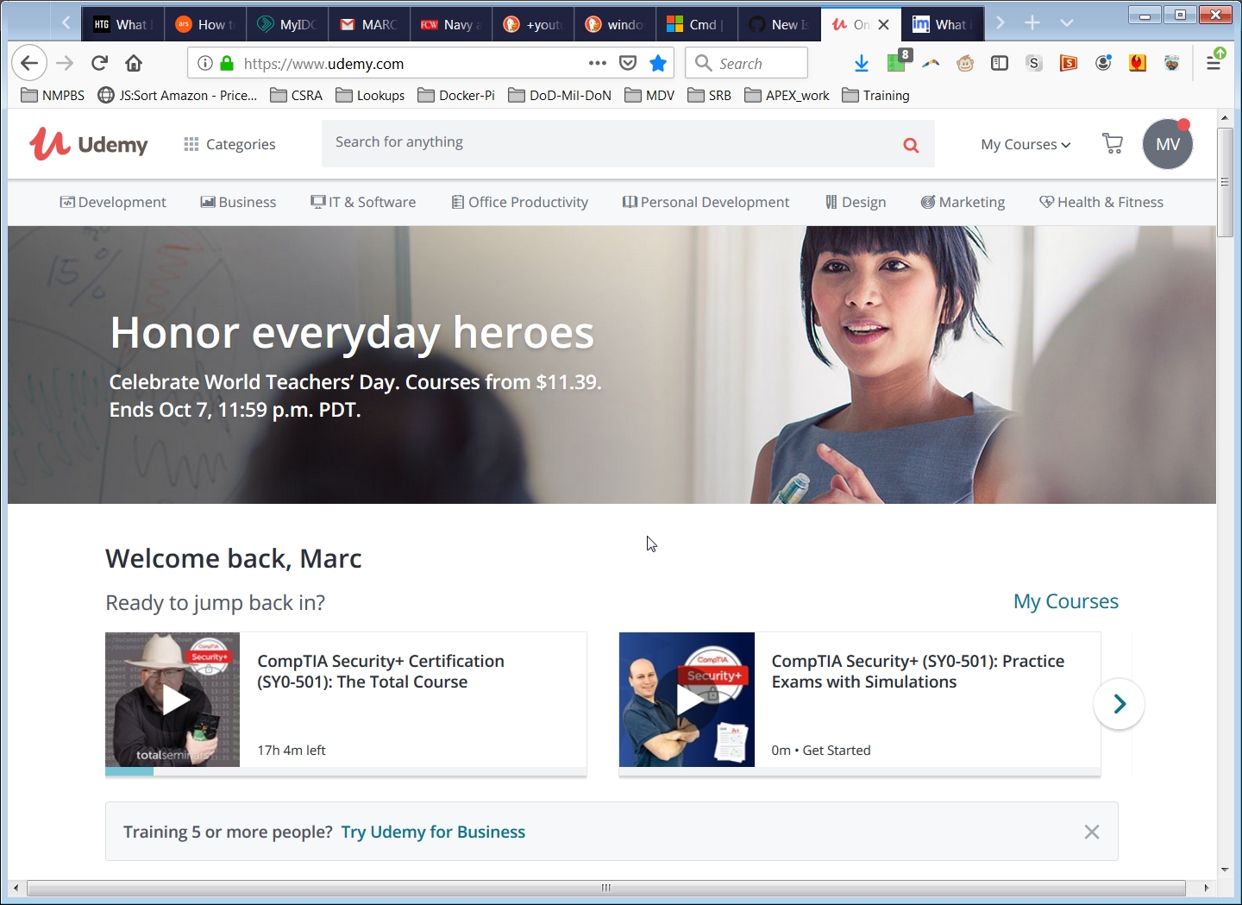This screenshot has height=905, width=1242.
Task: Click the green extension with 8 badge
Action: tap(898, 60)
